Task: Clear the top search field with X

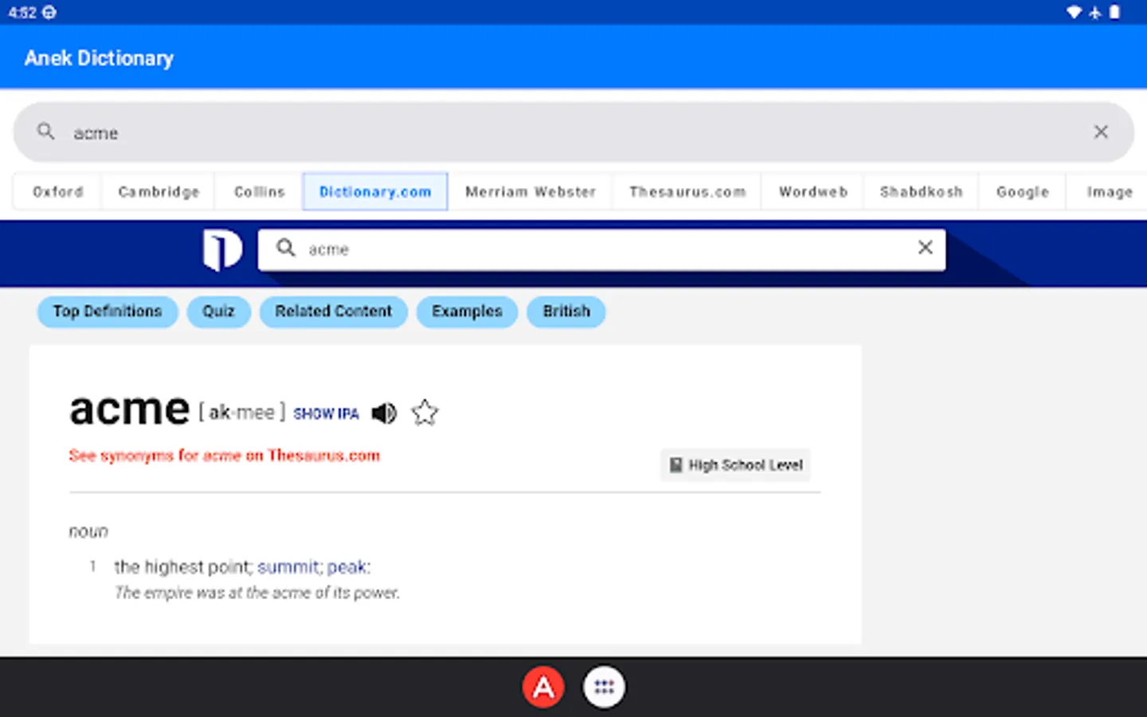Action: point(1101,132)
